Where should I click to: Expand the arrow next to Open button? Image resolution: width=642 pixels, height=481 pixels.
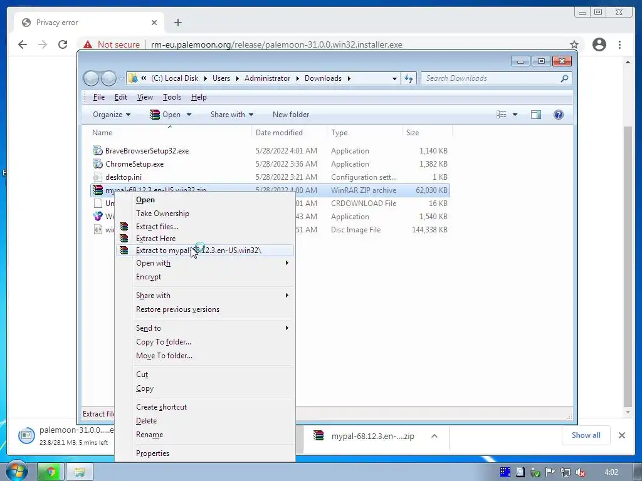pos(189,115)
